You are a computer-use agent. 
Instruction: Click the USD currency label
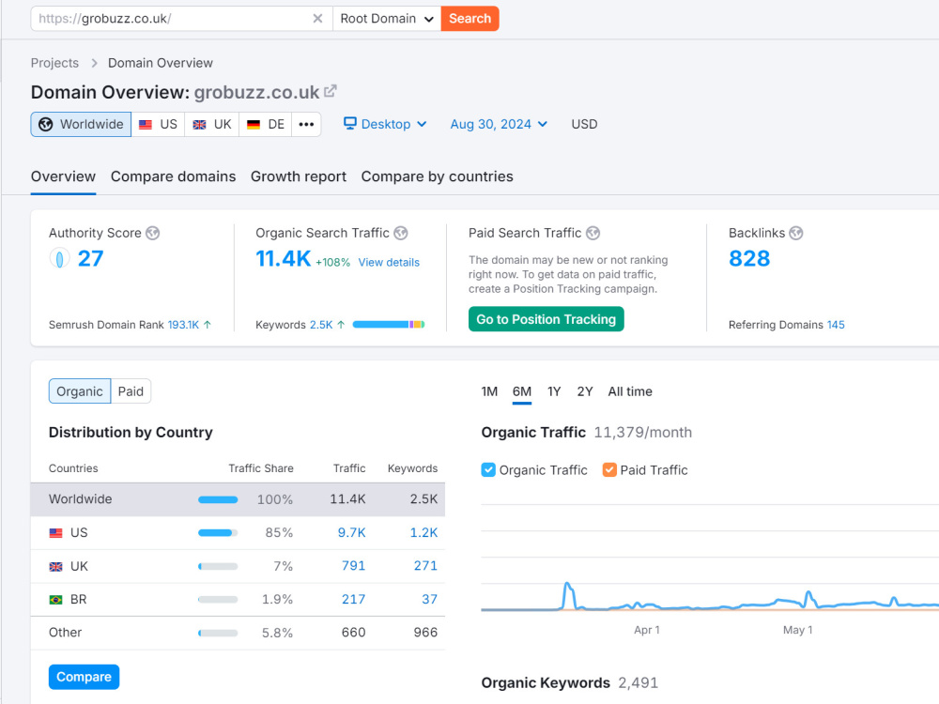coord(584,124)
